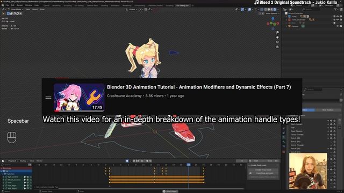
Task: Click the Copy Pose as Asset button
Action: pyautogui.click(x=264, y=173)
